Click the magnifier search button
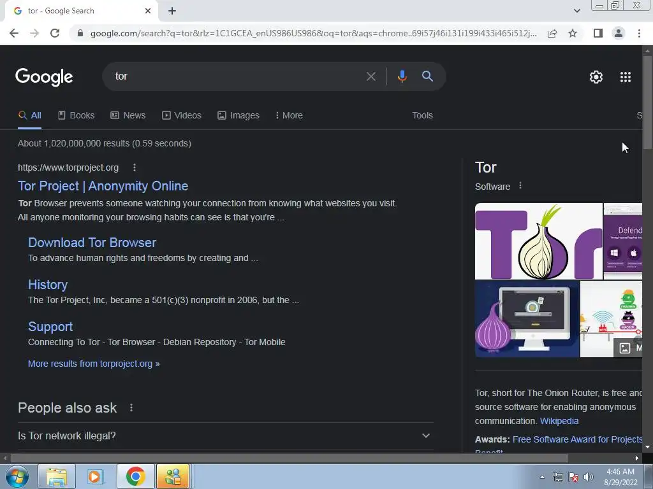The height and width of the screenshot is (489, 653). 427,76
